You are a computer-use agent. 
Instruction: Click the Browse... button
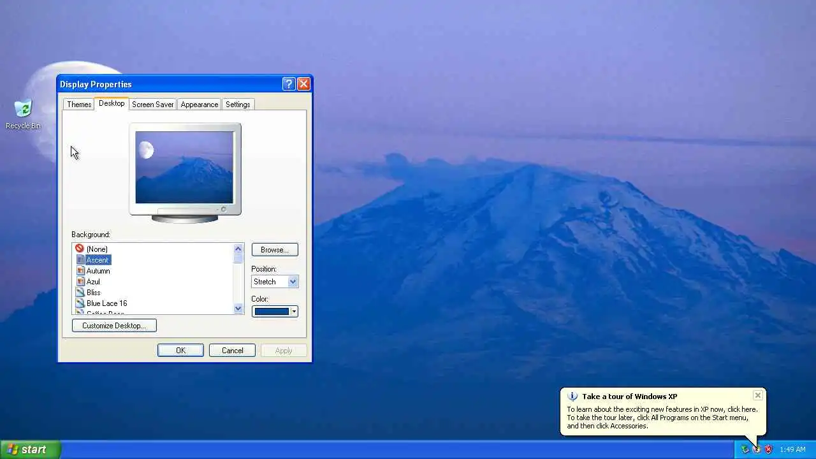275,249
